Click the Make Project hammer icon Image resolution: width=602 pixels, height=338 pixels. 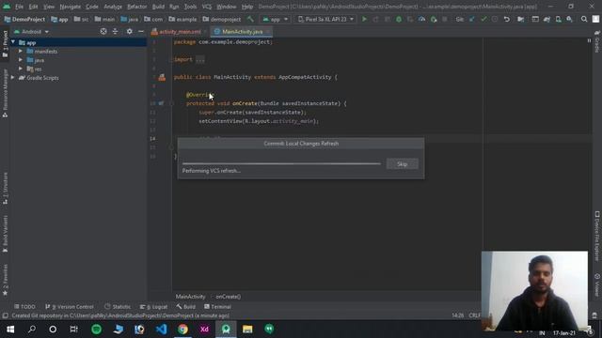(x=250, y=19)
